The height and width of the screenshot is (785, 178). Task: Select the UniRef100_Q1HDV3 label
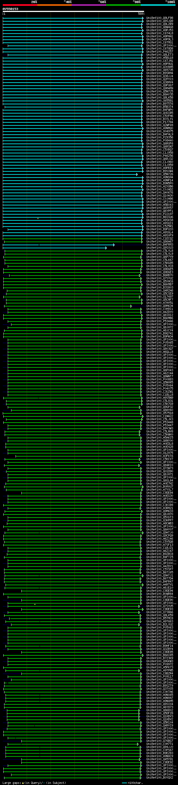[159, 716]
